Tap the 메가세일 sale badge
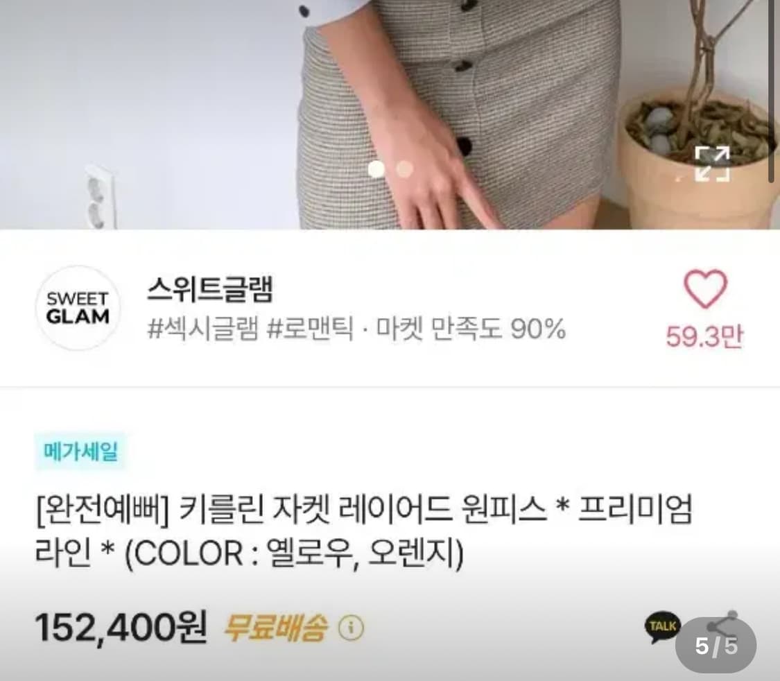The image size is (780, 681). click(80, 451)
